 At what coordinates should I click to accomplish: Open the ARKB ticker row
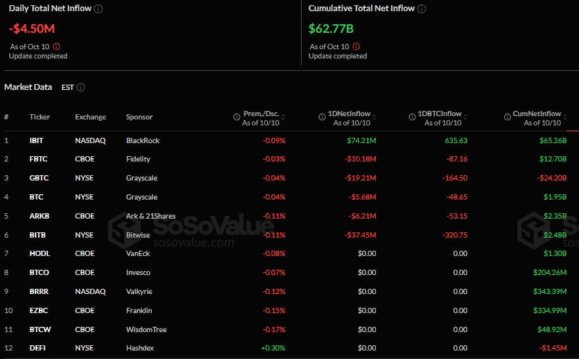[39, 216]
